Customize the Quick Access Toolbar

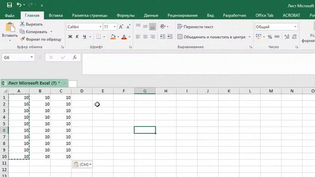[x=41, y=5]
